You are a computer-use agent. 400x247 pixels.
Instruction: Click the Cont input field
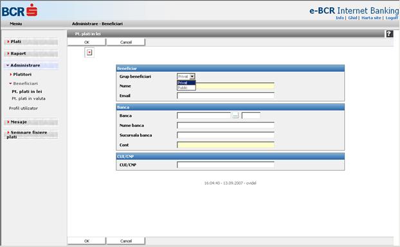point(226,145)
